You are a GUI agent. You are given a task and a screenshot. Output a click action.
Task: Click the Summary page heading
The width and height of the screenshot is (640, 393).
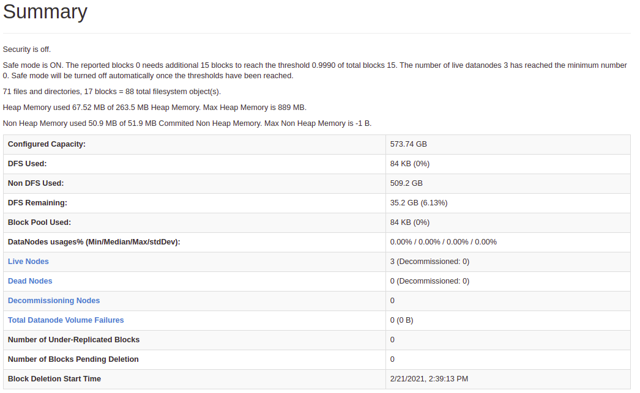(45, 12)
